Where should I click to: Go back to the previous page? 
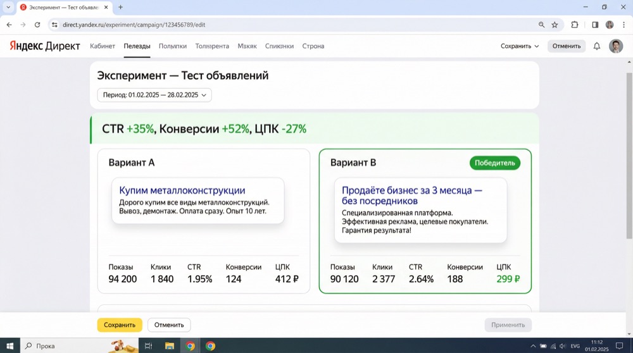point(9,25)
